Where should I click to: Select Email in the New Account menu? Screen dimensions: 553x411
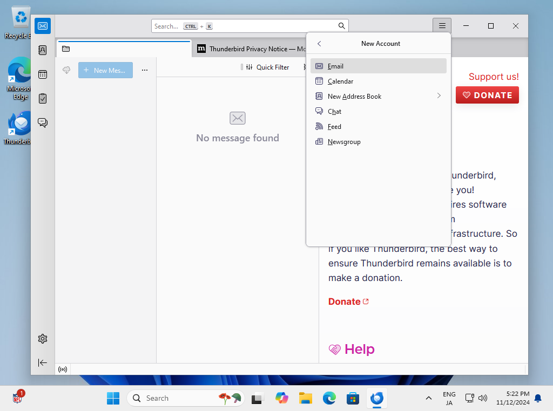point(378,66)
